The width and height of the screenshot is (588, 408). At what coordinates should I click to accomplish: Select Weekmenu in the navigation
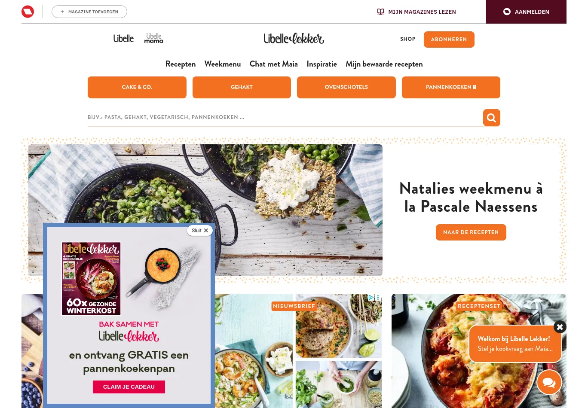tap(223, 64)
